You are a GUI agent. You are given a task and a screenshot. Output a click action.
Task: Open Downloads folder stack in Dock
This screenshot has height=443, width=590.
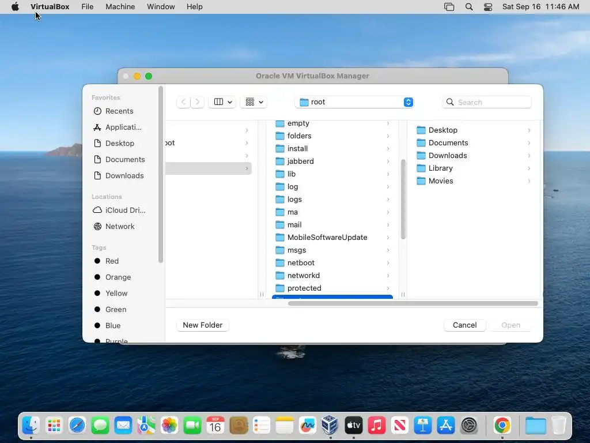pos(535,425)
